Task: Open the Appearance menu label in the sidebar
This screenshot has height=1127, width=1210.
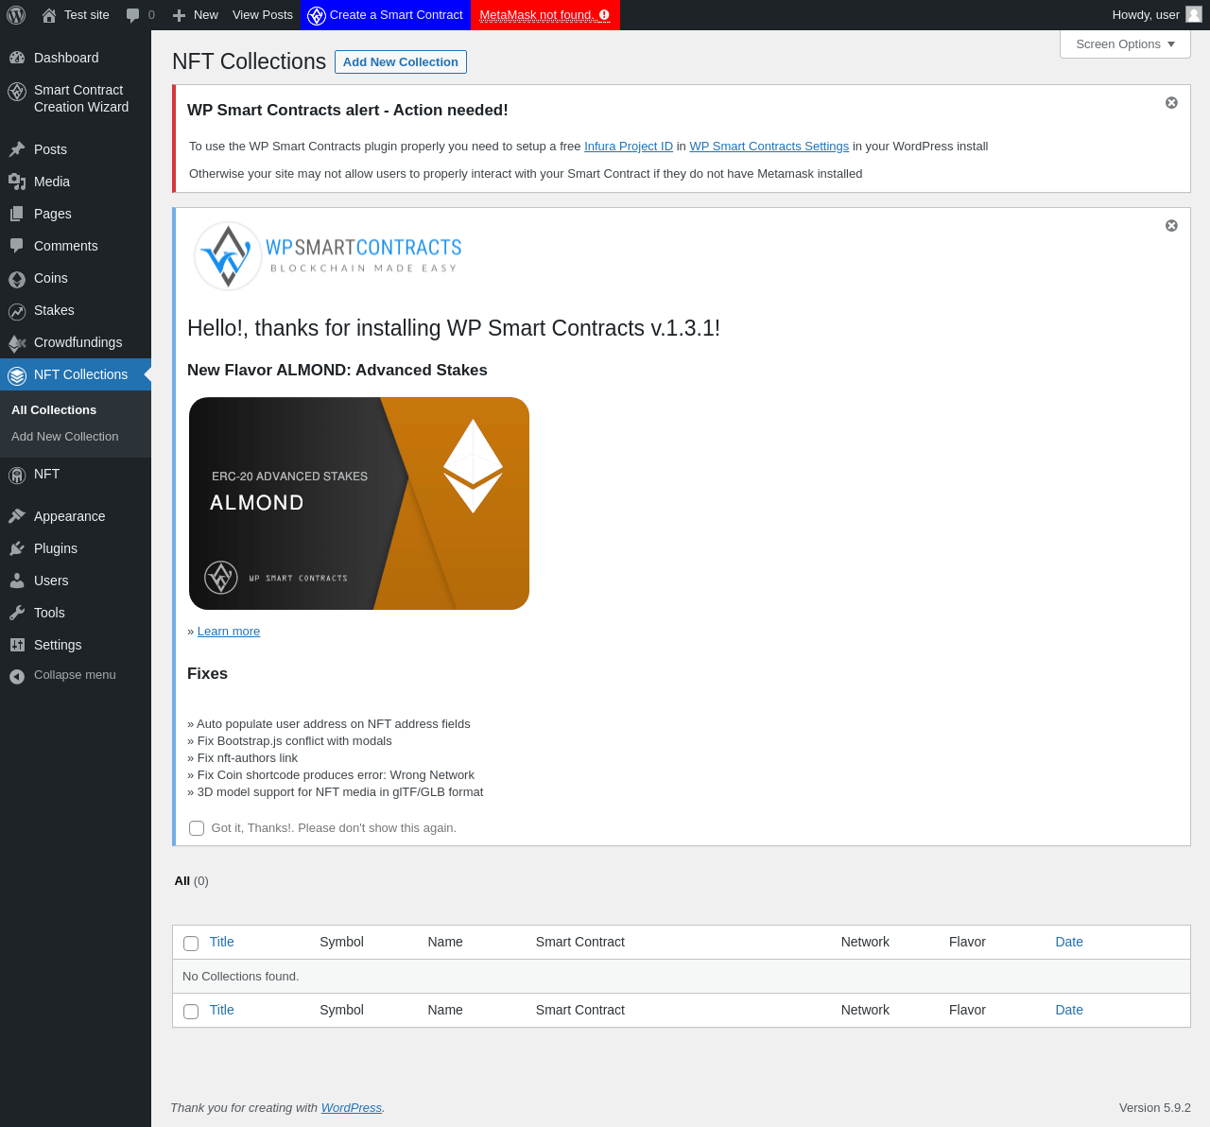Action: click(70, 516)
